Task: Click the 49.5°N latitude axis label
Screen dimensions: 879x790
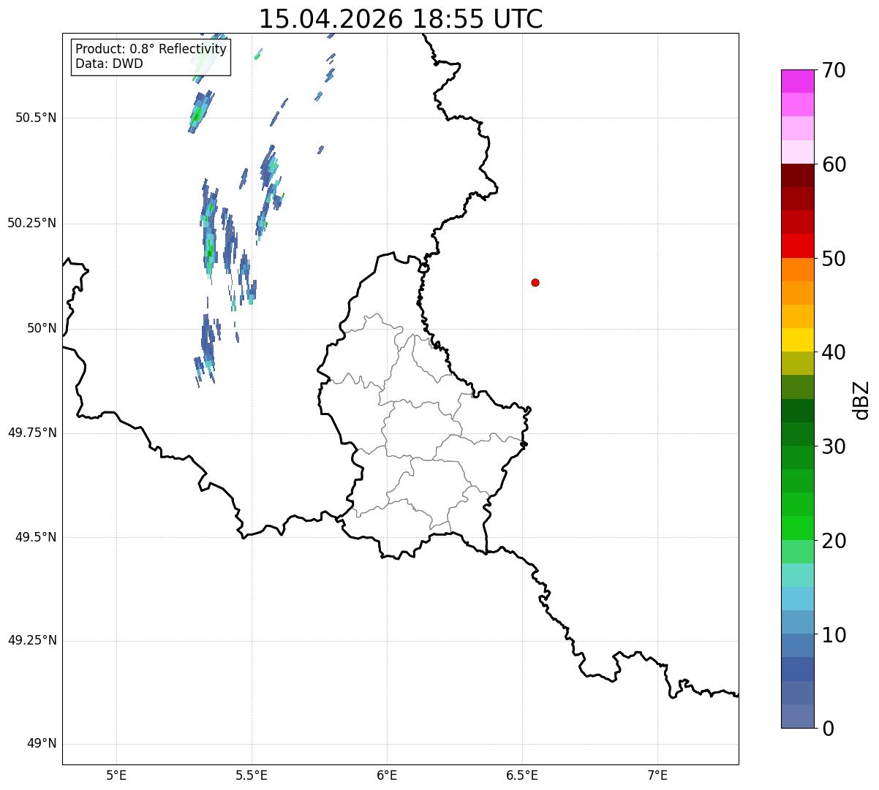Action: (x=36, y=537)
